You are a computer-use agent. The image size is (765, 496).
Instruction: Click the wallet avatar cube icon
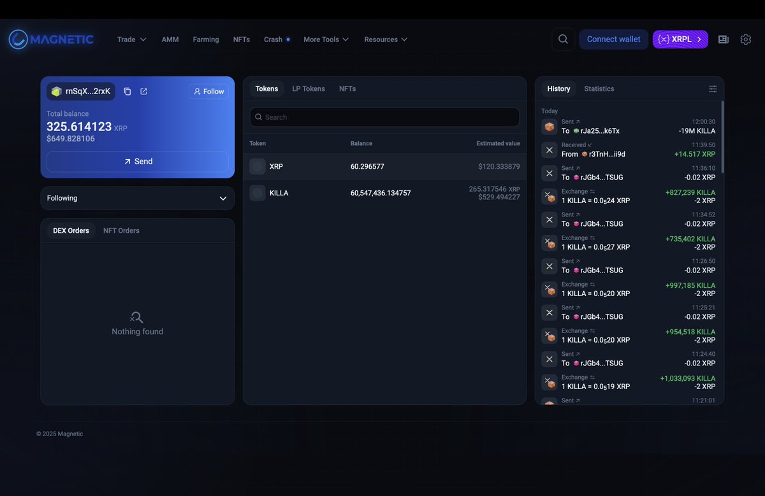point(56,92)
